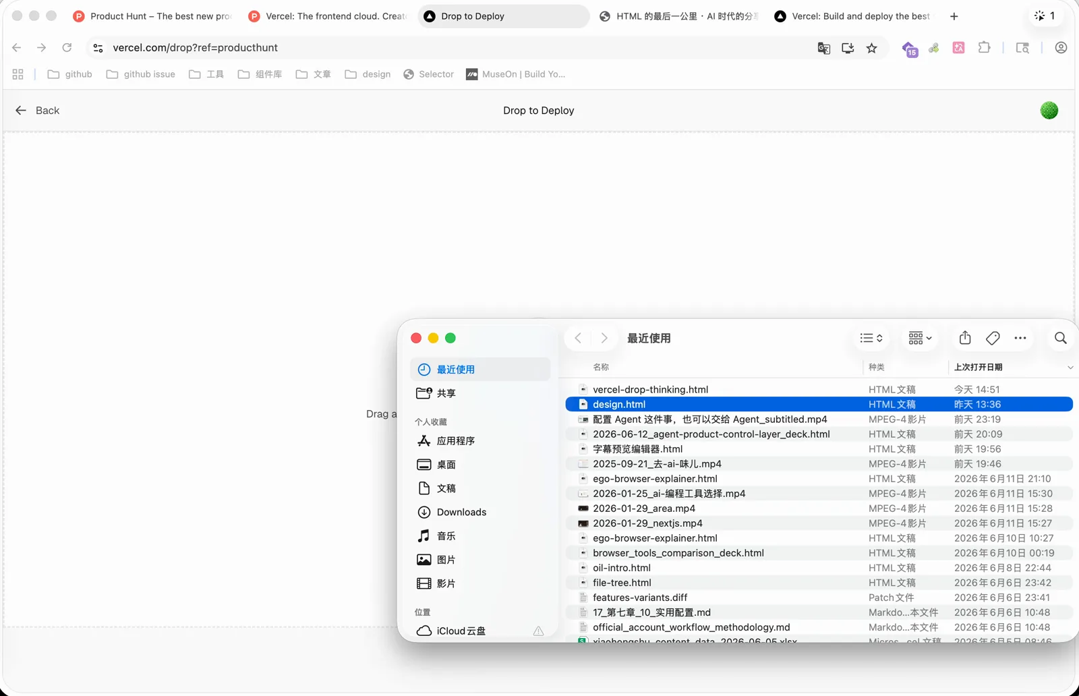Viewport: 1079px width, 696px height.
Task: Click the Gemini sparkle button with 1
Action: click(1045, 16)
